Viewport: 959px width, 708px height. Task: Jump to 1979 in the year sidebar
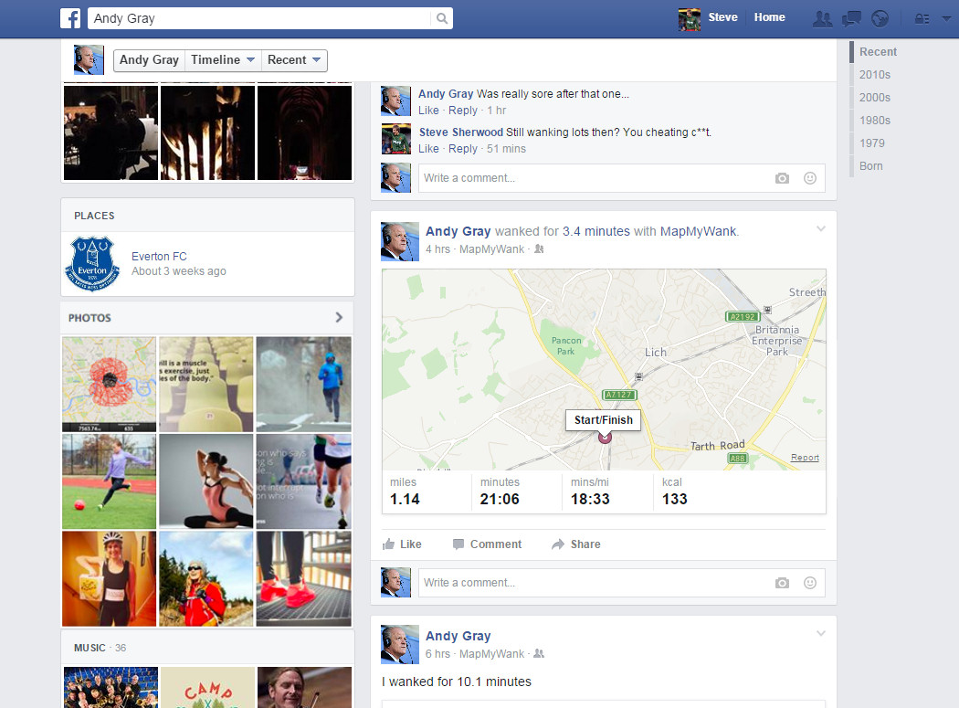871,143
